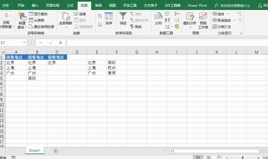This screenshot has height=159, width=268.
Task: Click the Name Box showing E7
Action: 11,43
